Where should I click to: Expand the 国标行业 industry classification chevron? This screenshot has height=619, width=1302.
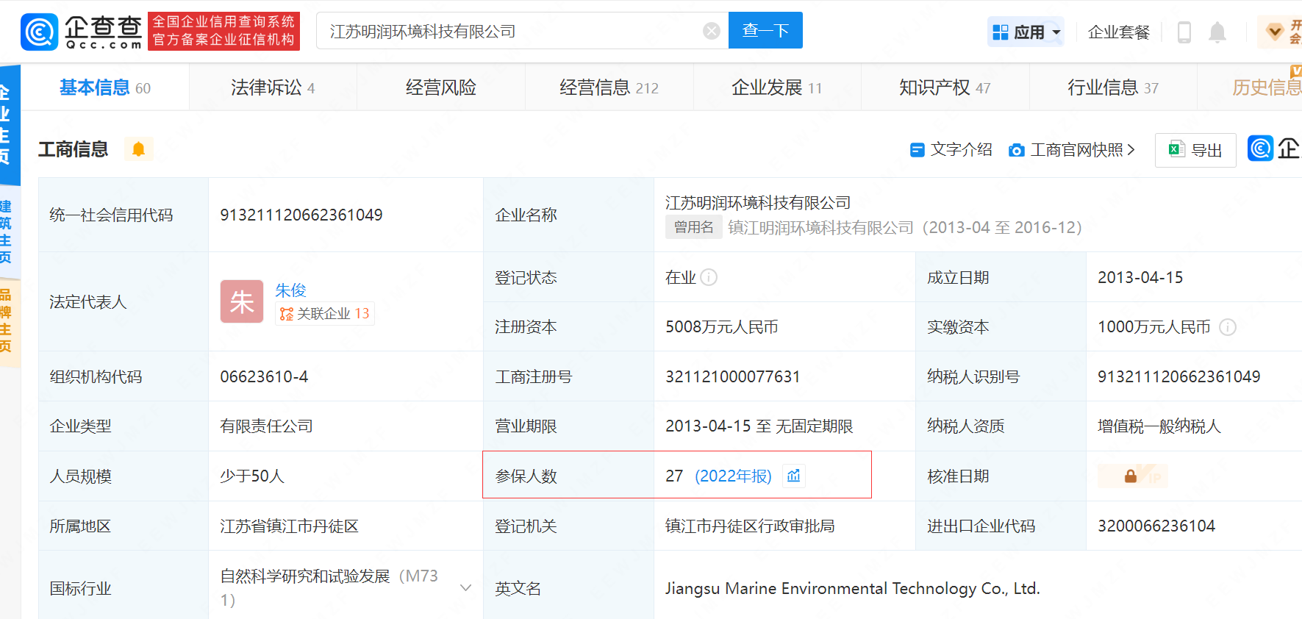(x=465, y=587)
